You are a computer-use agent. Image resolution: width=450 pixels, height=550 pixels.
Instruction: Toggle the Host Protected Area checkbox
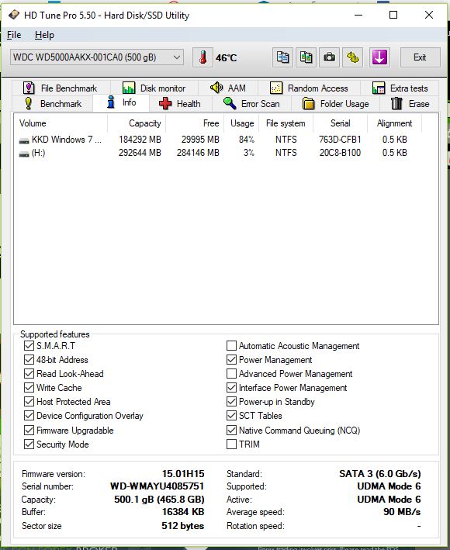(x=29, y=402)
